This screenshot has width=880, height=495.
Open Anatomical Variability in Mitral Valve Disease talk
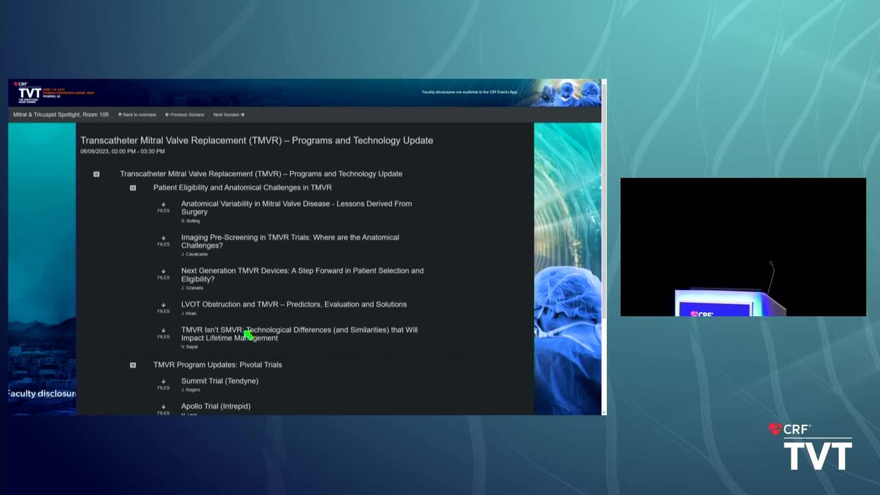(296, 208)
